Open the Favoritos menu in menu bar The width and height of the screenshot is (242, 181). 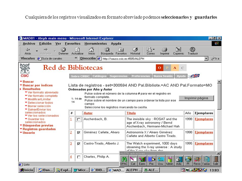point(73,43)
